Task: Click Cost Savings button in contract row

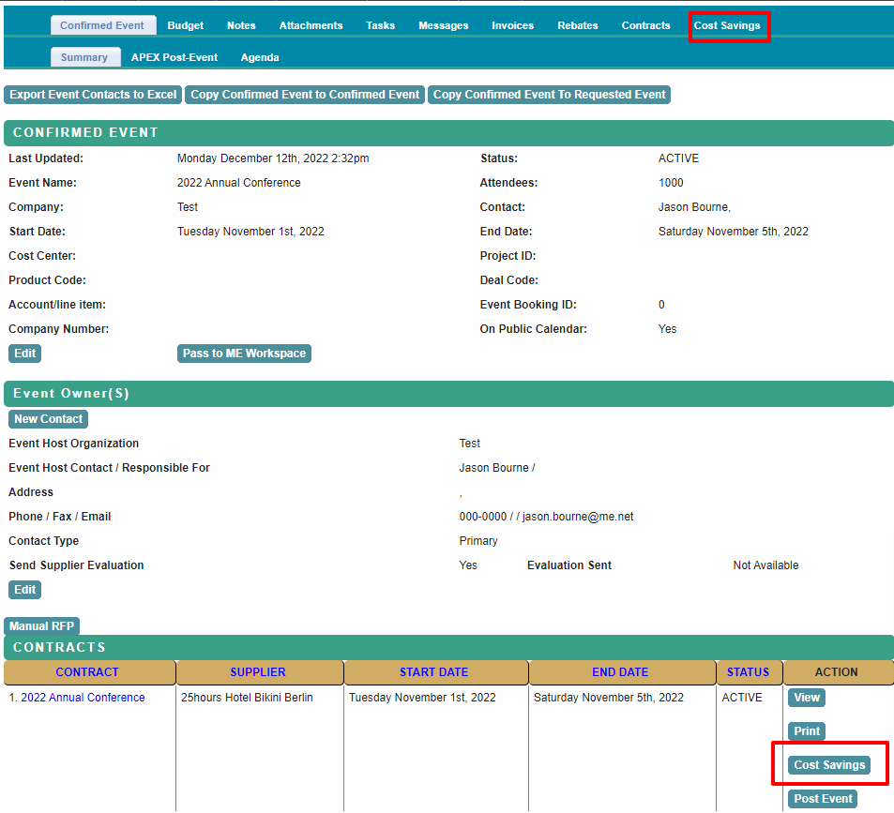Action: (x=829, y=765)
